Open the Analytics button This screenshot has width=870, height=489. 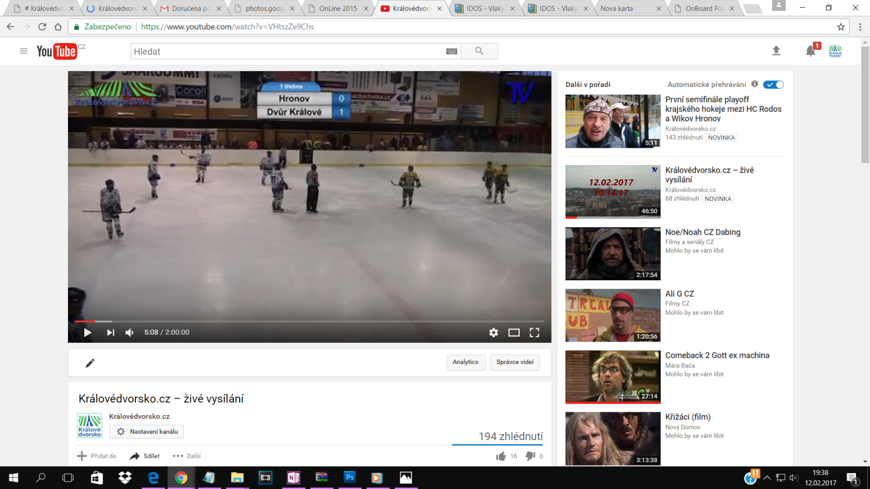(x=465, y=362)
